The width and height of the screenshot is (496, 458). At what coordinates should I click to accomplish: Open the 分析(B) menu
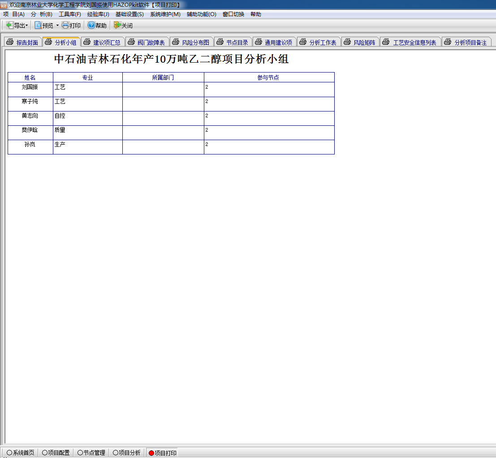[41, 14]
